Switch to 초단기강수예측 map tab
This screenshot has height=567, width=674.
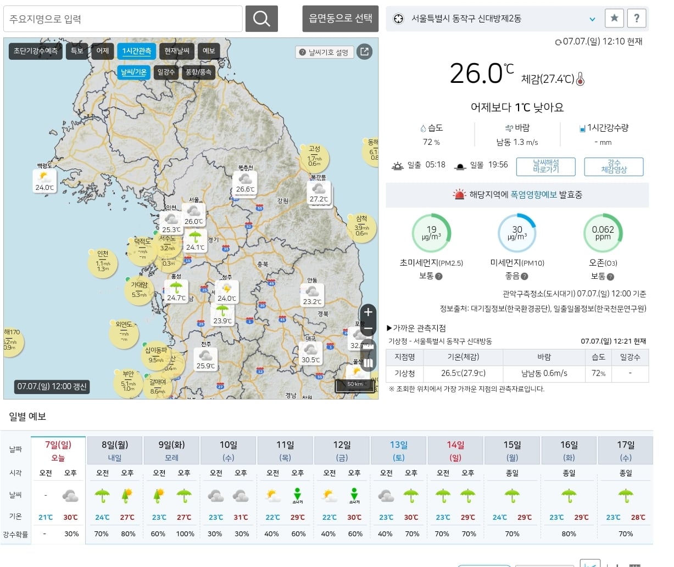tap(35, 52)
